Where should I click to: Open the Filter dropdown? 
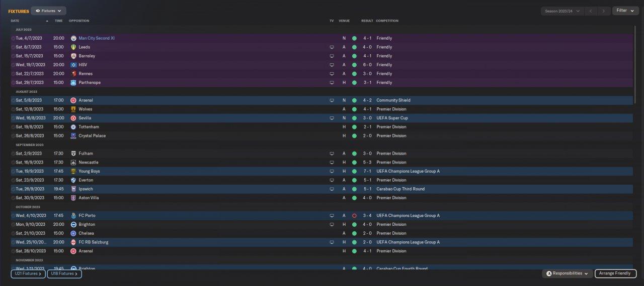625,11
